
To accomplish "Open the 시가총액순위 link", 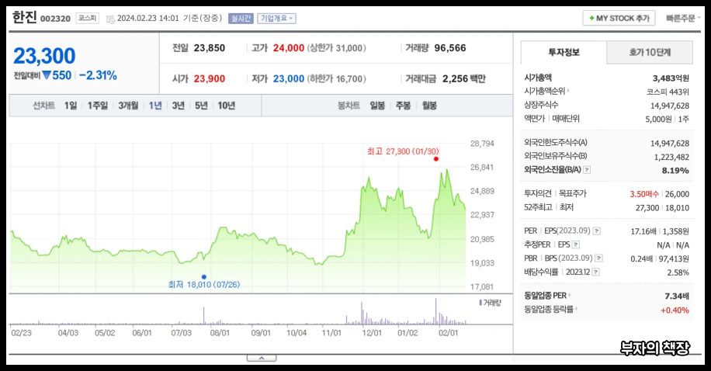I will click(x=545, y=91).
